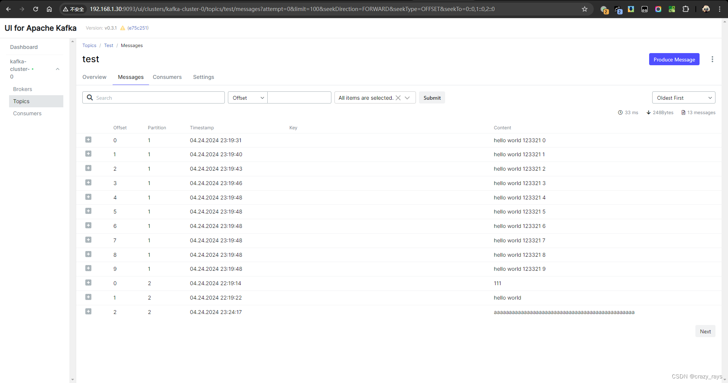
Task: Click the version warning triangle icon
Action: point(122,28)
